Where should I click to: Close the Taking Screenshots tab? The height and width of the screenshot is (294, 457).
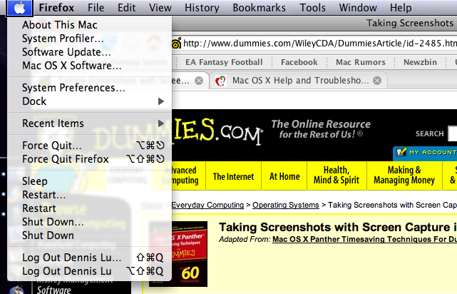pyautogui.click(x=199, y=81)
